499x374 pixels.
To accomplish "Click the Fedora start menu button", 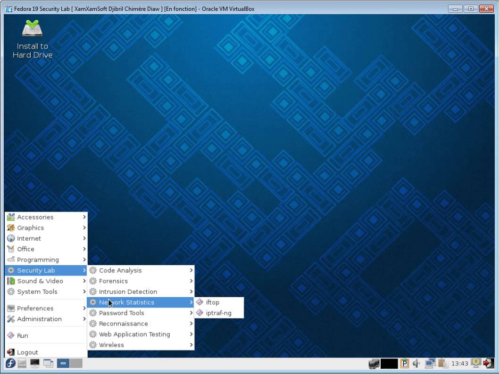I will point(10,363).
